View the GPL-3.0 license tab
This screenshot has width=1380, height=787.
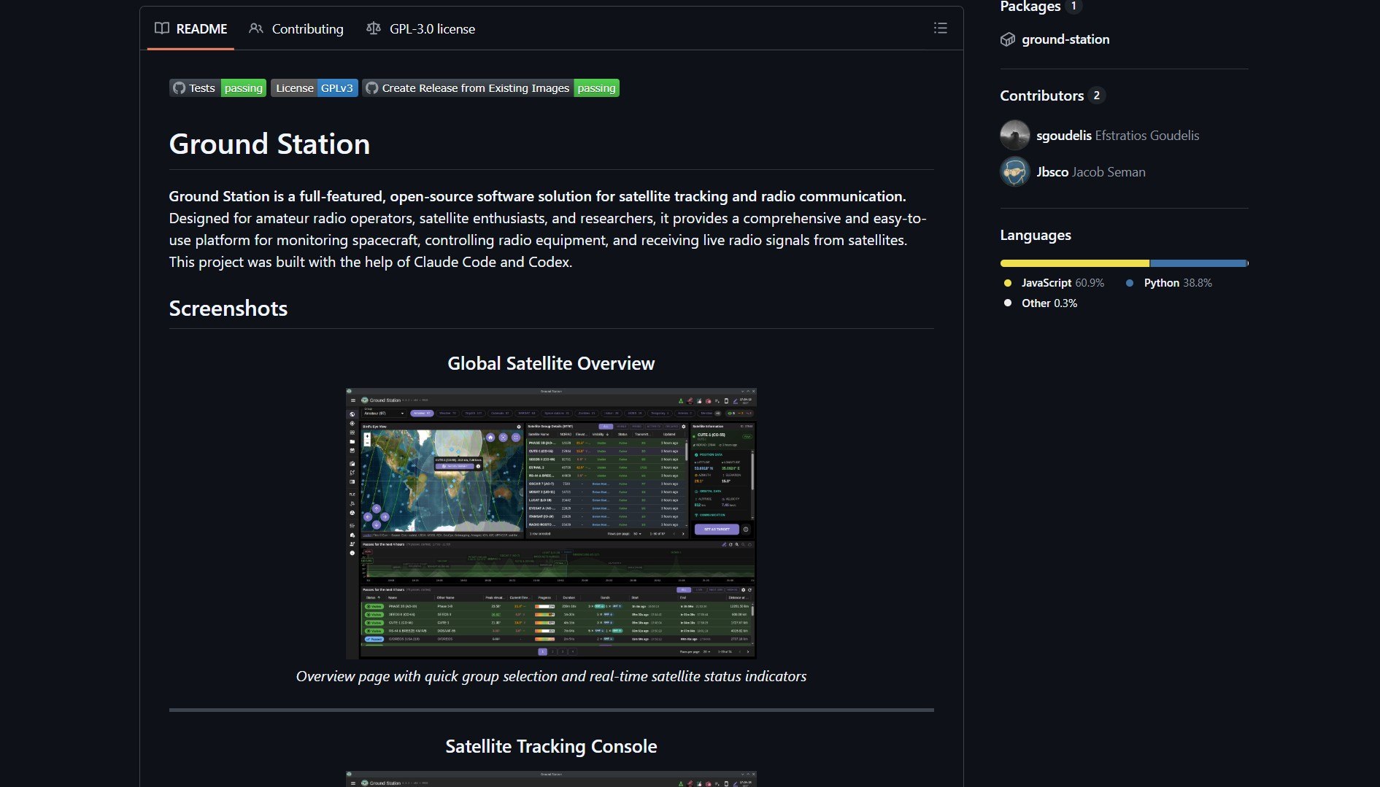click(x=432, y=28)
